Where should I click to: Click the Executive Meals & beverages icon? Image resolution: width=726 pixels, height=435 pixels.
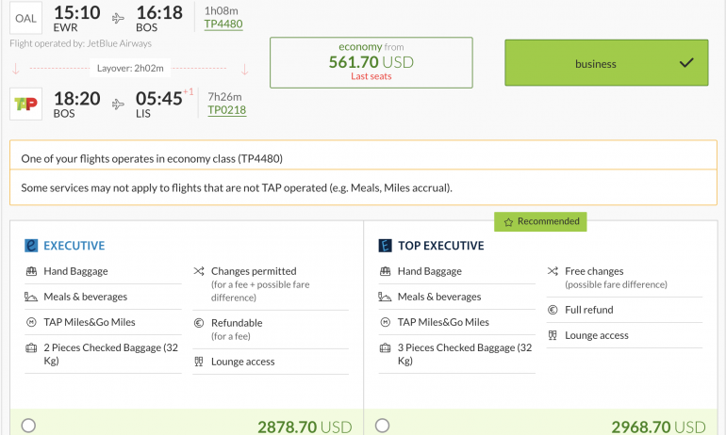tap(32, 297)
